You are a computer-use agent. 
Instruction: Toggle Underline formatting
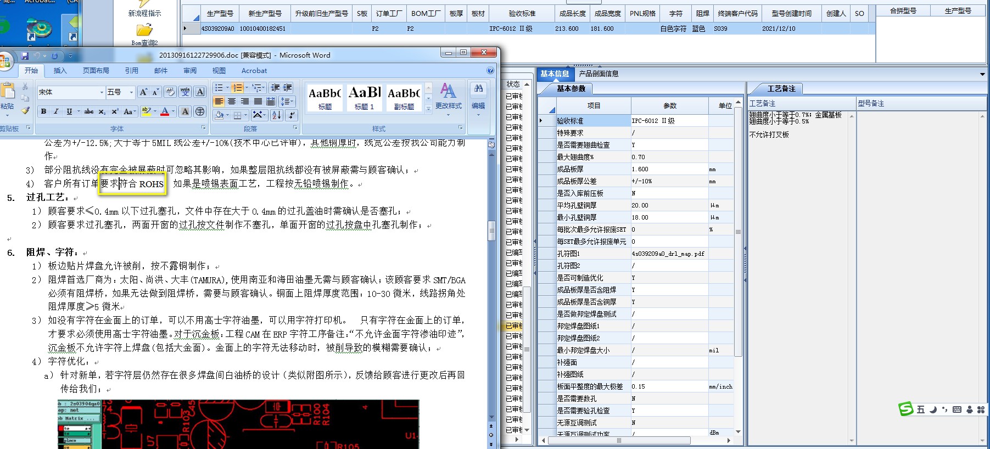tap(69, 111)
